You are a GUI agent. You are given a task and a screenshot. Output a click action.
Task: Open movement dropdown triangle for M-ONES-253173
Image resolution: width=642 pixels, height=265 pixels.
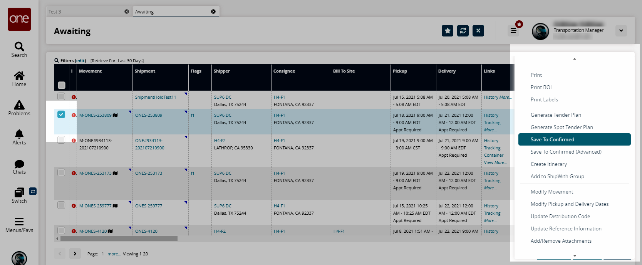(130, 170)
